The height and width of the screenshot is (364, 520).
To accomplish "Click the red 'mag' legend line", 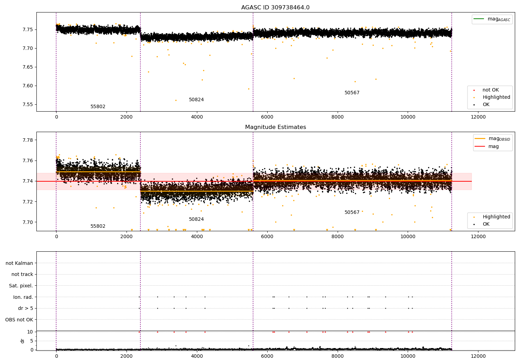I will pyautogui.click(x=480, y=147).
